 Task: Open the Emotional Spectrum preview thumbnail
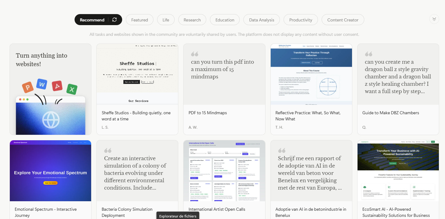tap(50, 171)
